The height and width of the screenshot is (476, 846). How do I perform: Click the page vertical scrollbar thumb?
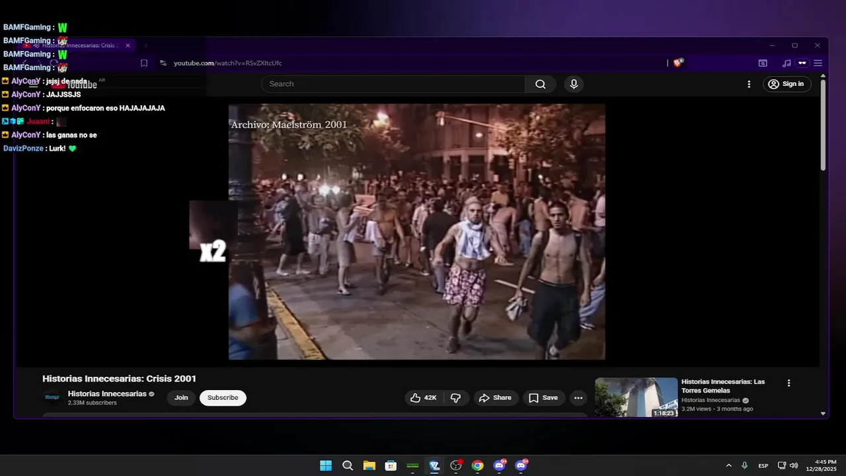click(x=823, y=126)
